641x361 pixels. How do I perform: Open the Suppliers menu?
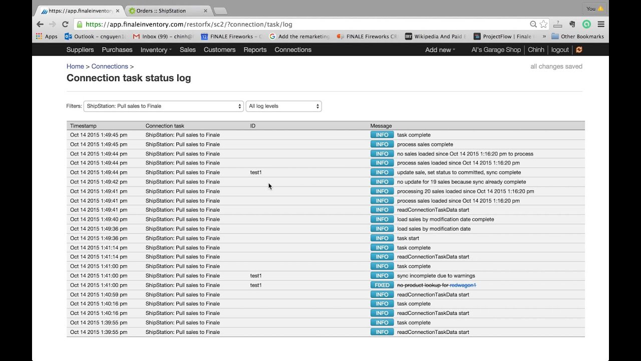pos(80,50)
